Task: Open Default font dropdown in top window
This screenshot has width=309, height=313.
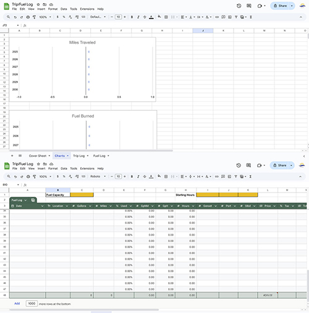Action: [x=98, y=17]
